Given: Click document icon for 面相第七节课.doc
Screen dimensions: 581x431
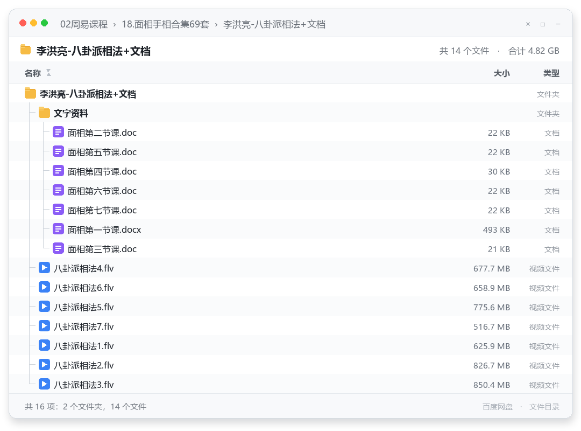Looking at the screenshot, I should click(58, 210).
